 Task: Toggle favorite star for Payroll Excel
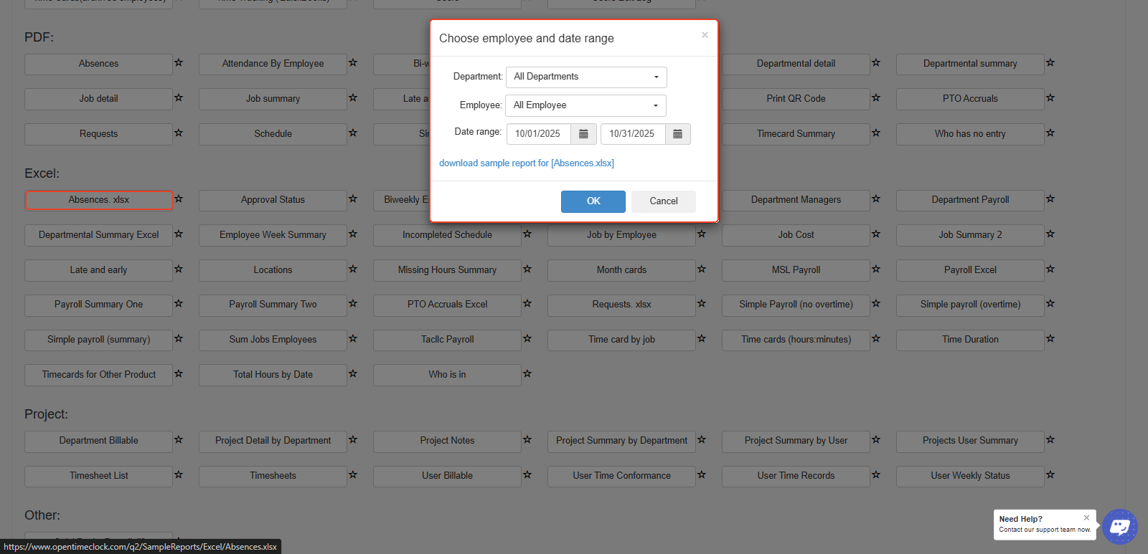click(x=1050, y=269)
